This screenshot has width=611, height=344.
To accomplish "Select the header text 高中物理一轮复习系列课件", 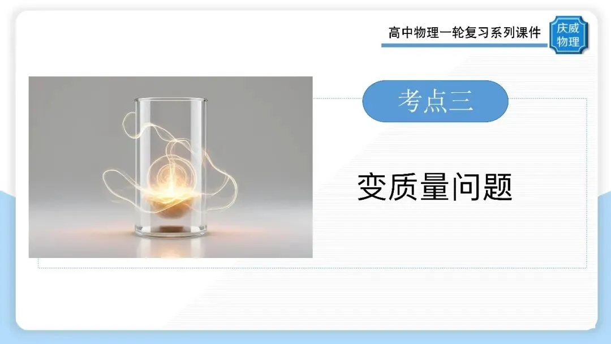I will pyautogui.click(x=464, y=33).
